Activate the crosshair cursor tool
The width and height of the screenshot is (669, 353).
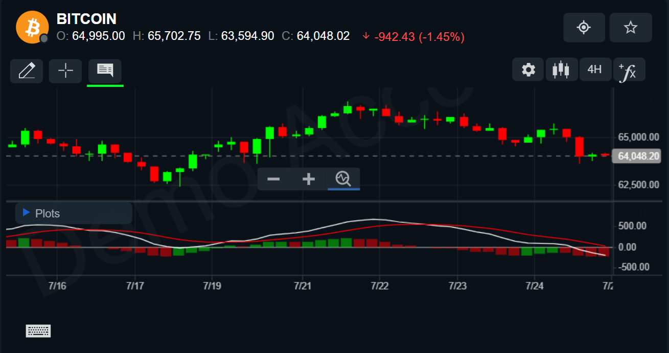65,71
